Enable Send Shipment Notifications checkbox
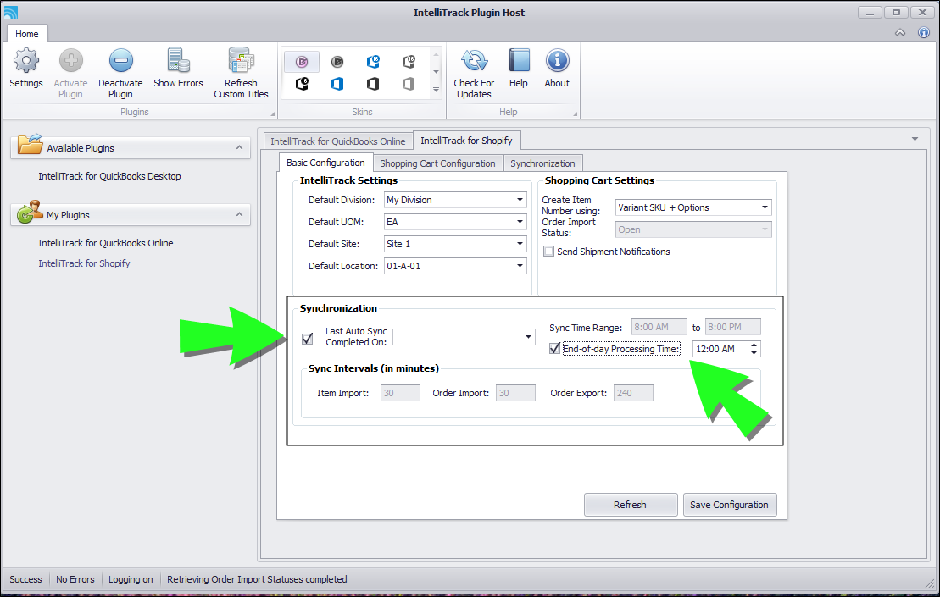The width and height of the screenshot is (940, 597). [548, 252]
